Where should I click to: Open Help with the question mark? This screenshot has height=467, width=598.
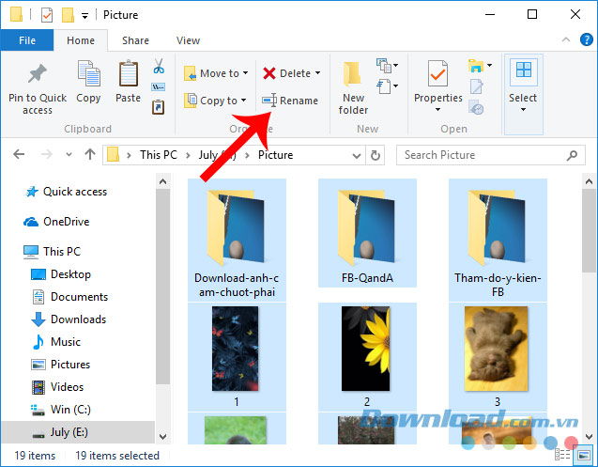586,39
